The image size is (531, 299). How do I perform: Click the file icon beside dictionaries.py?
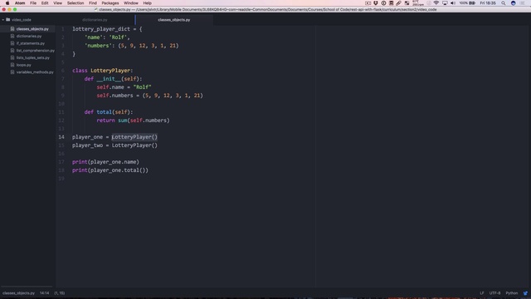click(x=12, y=36)
